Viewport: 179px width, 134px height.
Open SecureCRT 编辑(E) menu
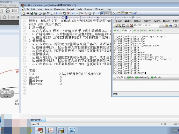(128, 21)
